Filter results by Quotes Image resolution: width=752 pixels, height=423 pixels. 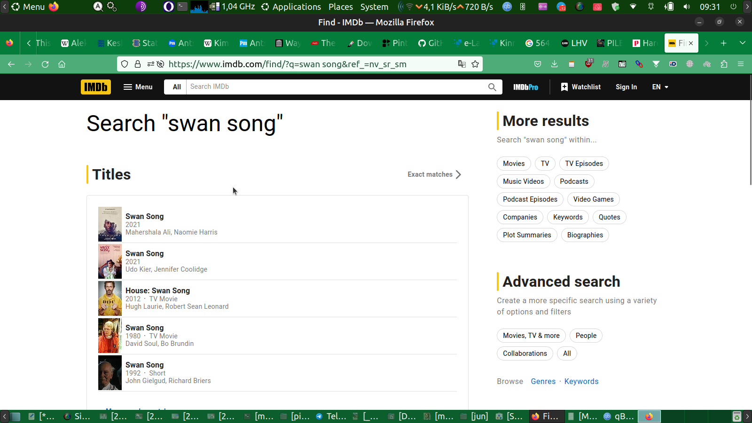click(x=609, y=217)
